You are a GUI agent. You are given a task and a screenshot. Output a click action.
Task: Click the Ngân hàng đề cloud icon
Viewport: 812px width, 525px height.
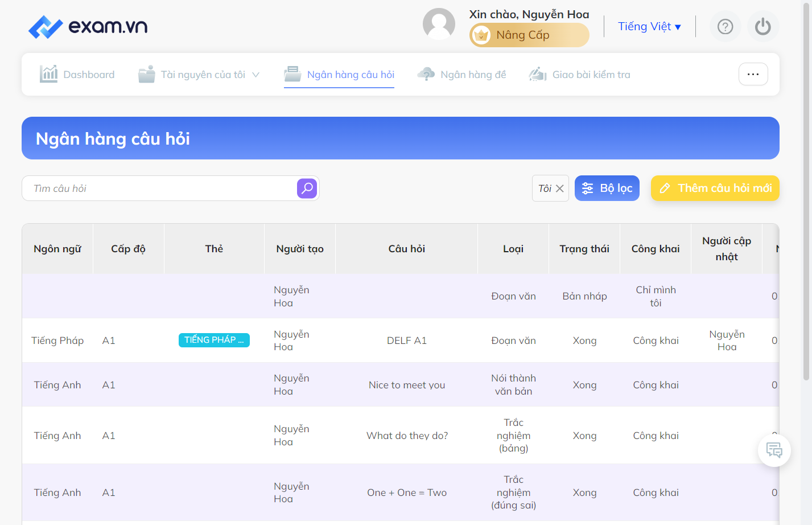pos(426,74)
